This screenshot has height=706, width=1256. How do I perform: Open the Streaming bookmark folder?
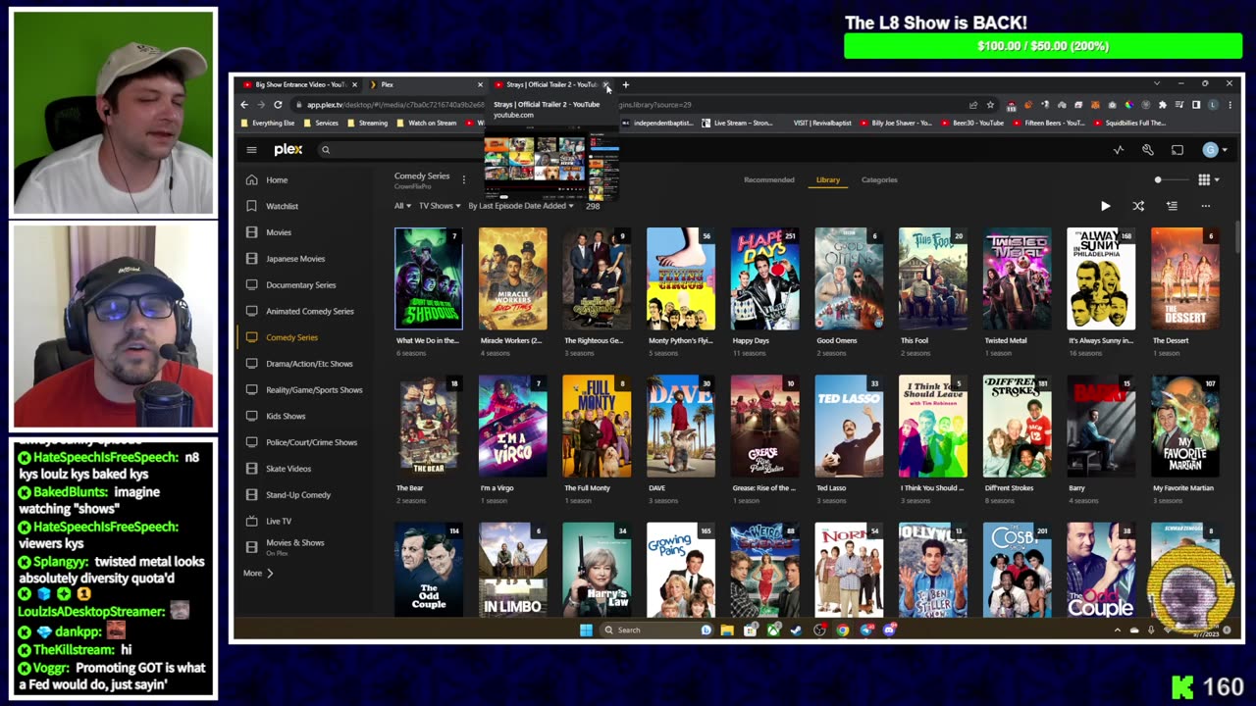pyautogui.click(x=366, y=124)
